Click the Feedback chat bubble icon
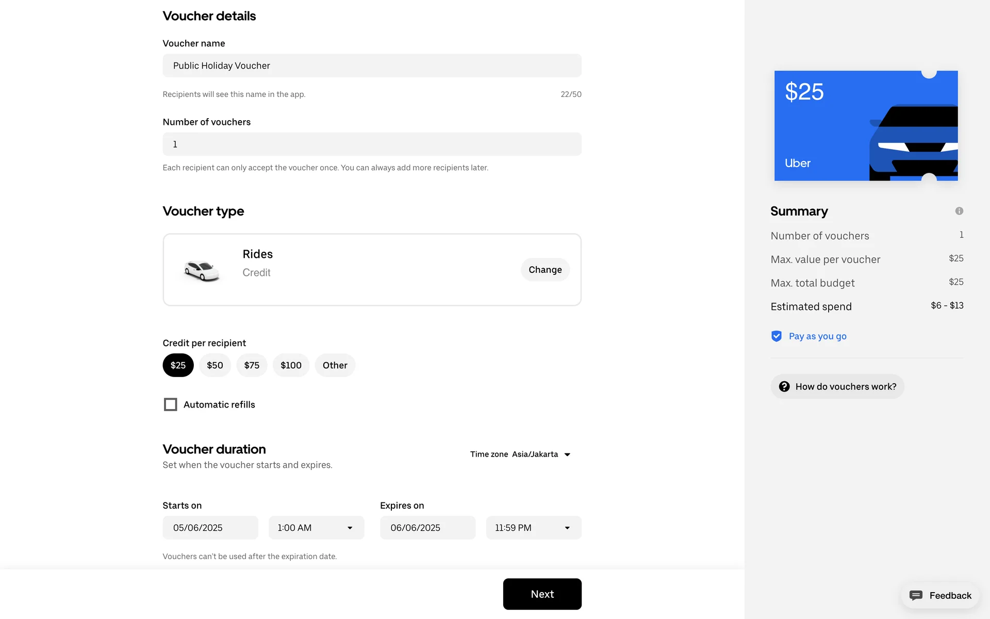This screenshot has width=990, height=619. click(x=916, y=595)
